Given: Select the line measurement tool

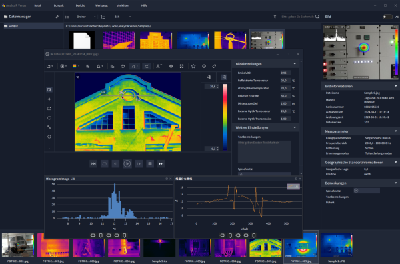Looking at the screenshot, I should coord(49,127).
